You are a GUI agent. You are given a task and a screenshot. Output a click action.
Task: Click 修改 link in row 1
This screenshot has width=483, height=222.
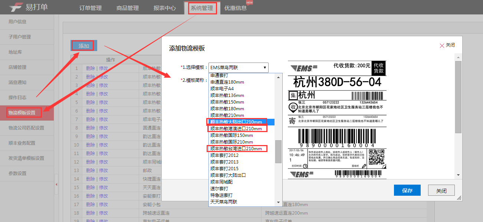click(103, 68)
